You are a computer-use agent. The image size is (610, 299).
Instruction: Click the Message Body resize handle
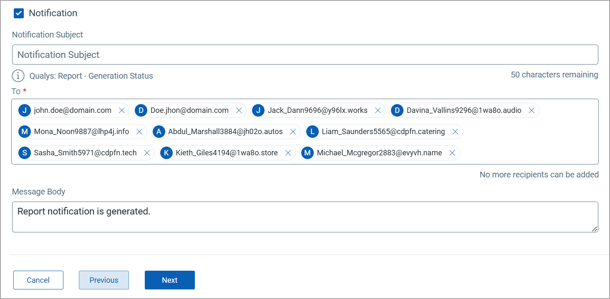[595, 229]
